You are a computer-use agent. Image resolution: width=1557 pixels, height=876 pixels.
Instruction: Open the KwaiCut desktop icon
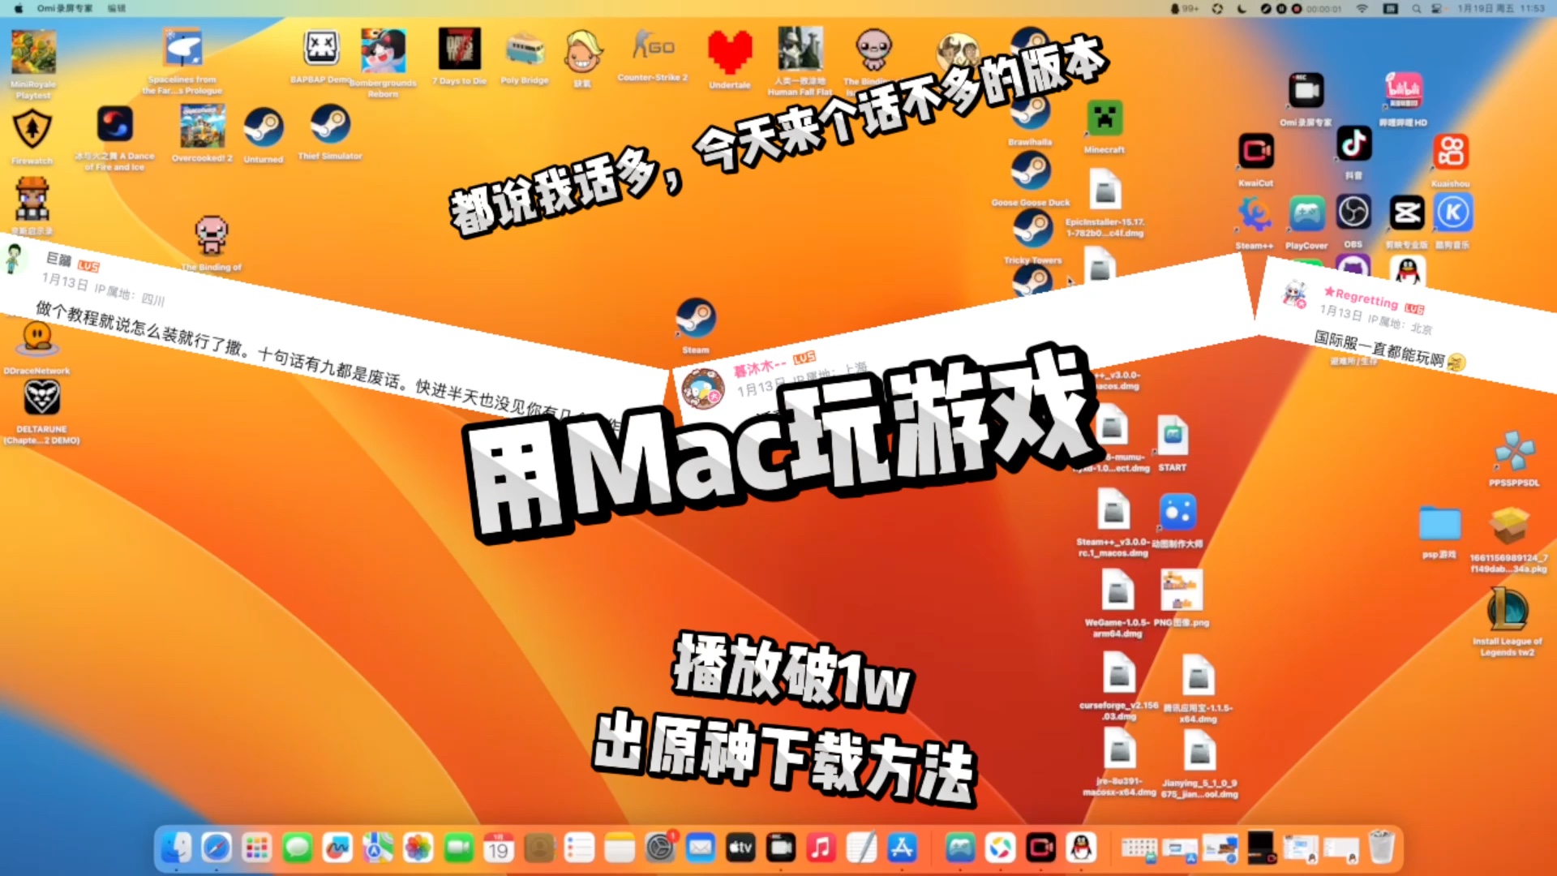(x=1256, y=152)
